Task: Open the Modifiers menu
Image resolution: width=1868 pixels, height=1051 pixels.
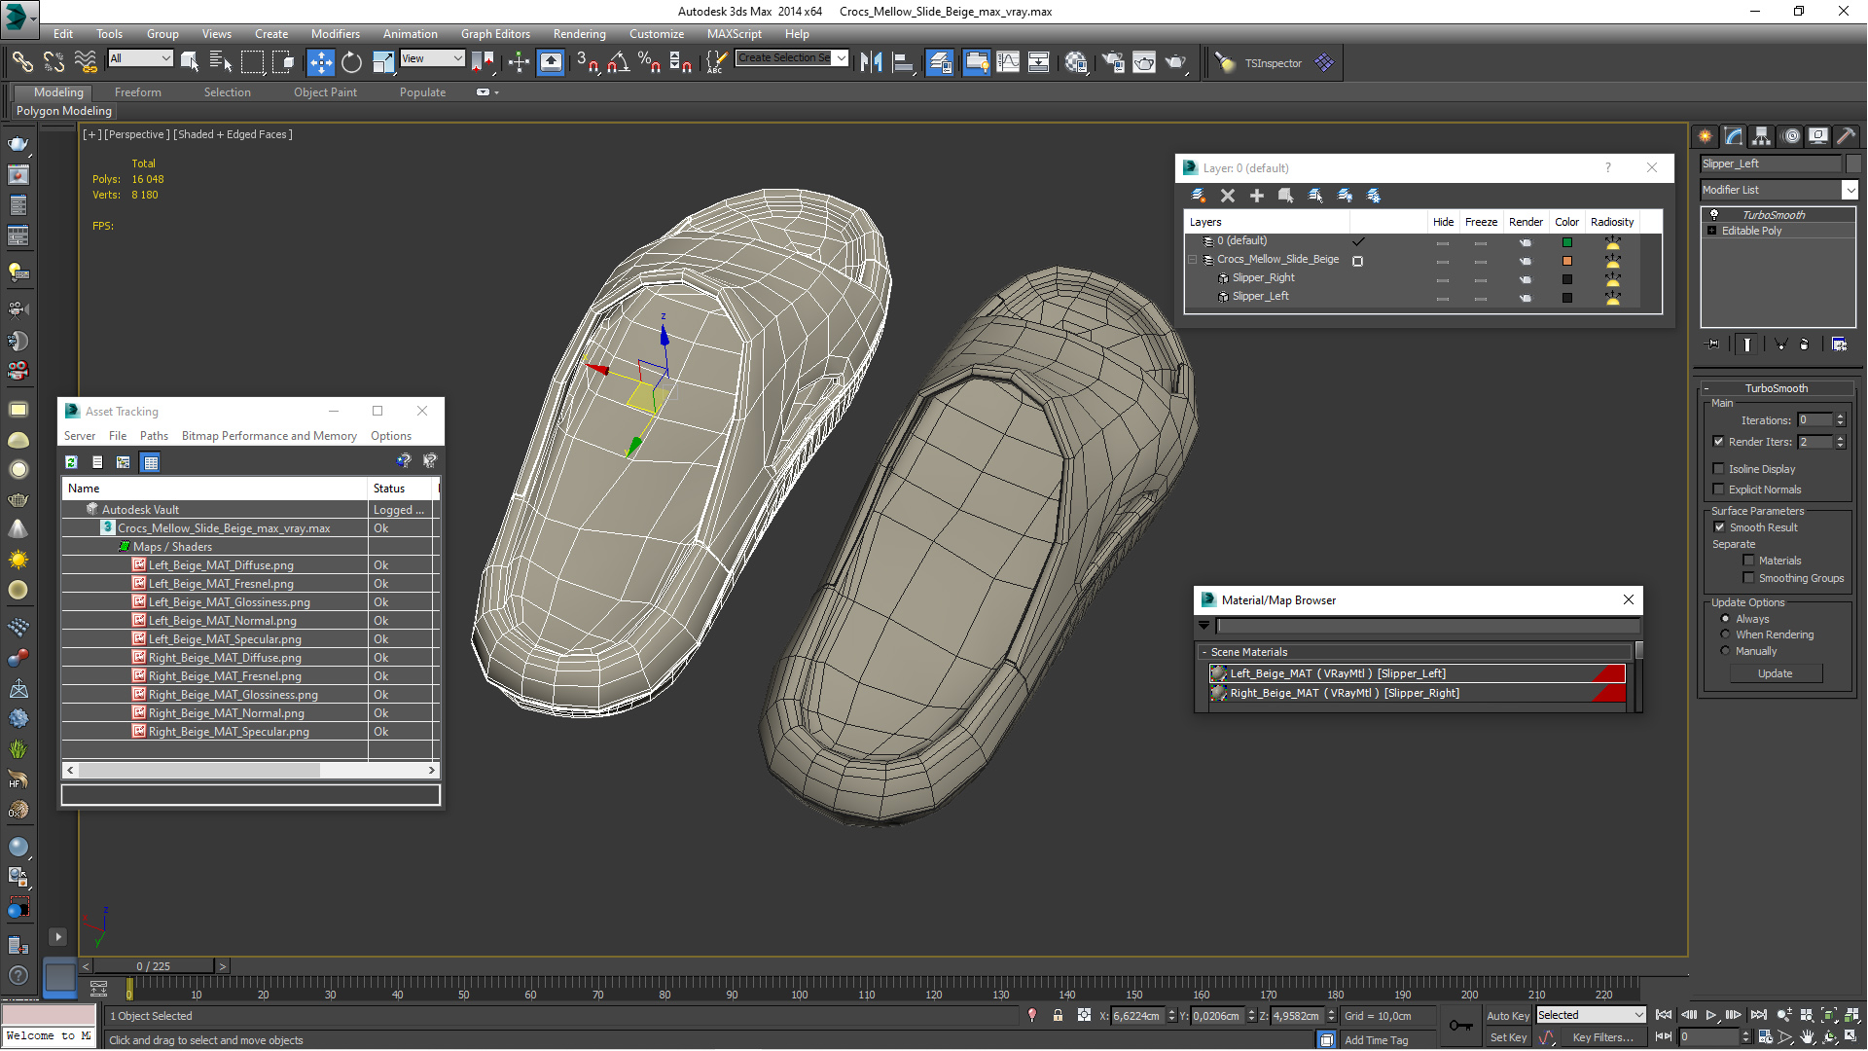Action: [335, 34]
